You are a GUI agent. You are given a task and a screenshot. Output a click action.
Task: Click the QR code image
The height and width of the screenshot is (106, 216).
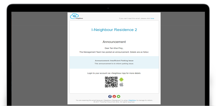coord(111,82)
